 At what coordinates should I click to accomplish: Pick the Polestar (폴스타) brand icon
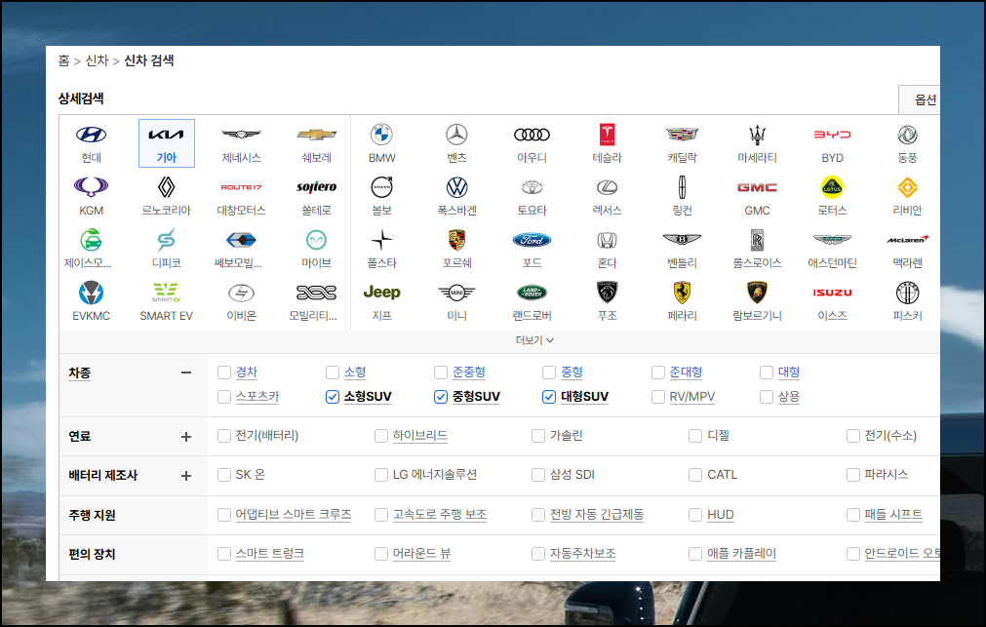(x=381, y=240)
